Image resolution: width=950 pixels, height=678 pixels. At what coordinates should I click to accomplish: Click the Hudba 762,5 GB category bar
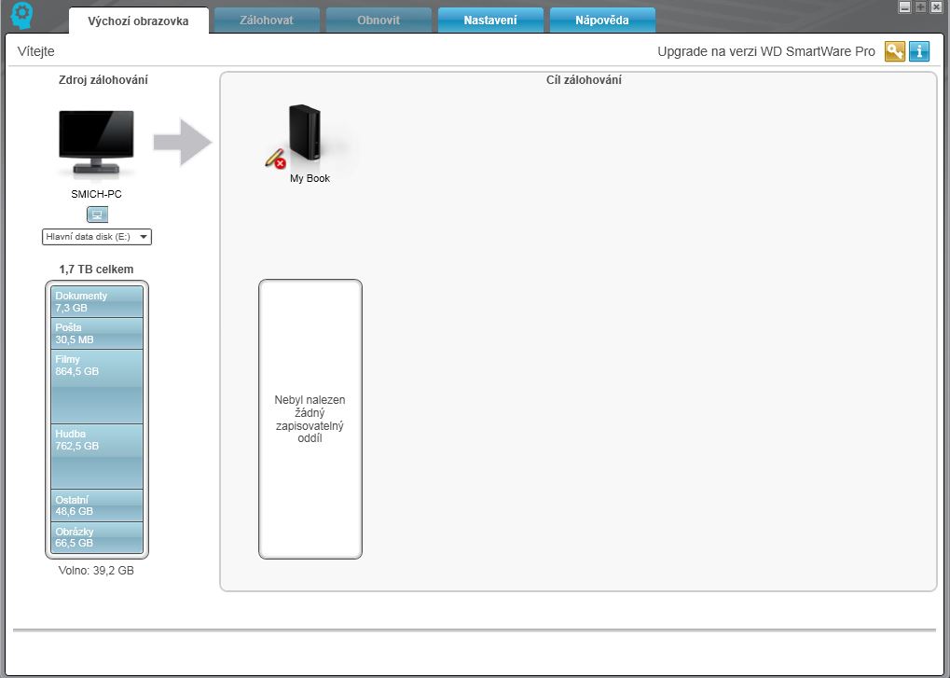click(x=97, y=456)
